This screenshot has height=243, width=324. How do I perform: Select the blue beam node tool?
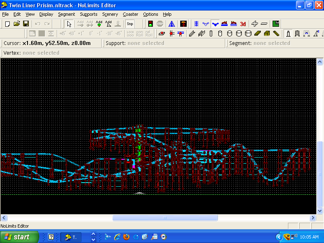coord(181,34)
